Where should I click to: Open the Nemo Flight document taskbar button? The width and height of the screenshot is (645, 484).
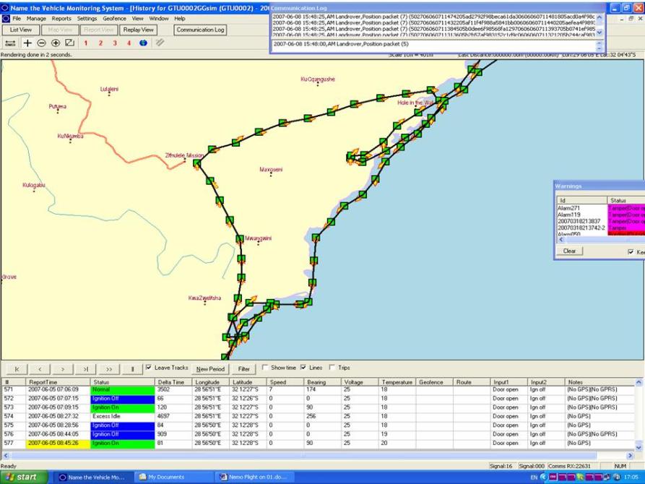(x=255, y=477)
